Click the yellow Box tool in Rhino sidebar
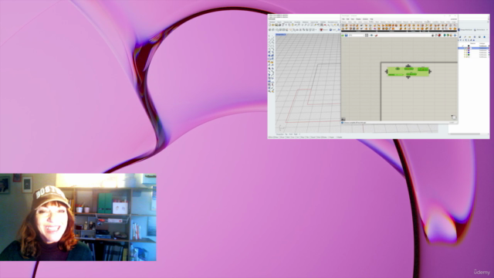 pyautogui.click(x=272, y=62)
